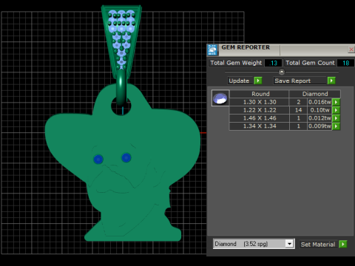
Task: Click the Save Report label
Action: tap(293, 81)
